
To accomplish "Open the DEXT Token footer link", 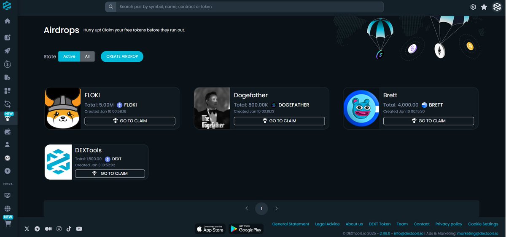I will [379, 224].
